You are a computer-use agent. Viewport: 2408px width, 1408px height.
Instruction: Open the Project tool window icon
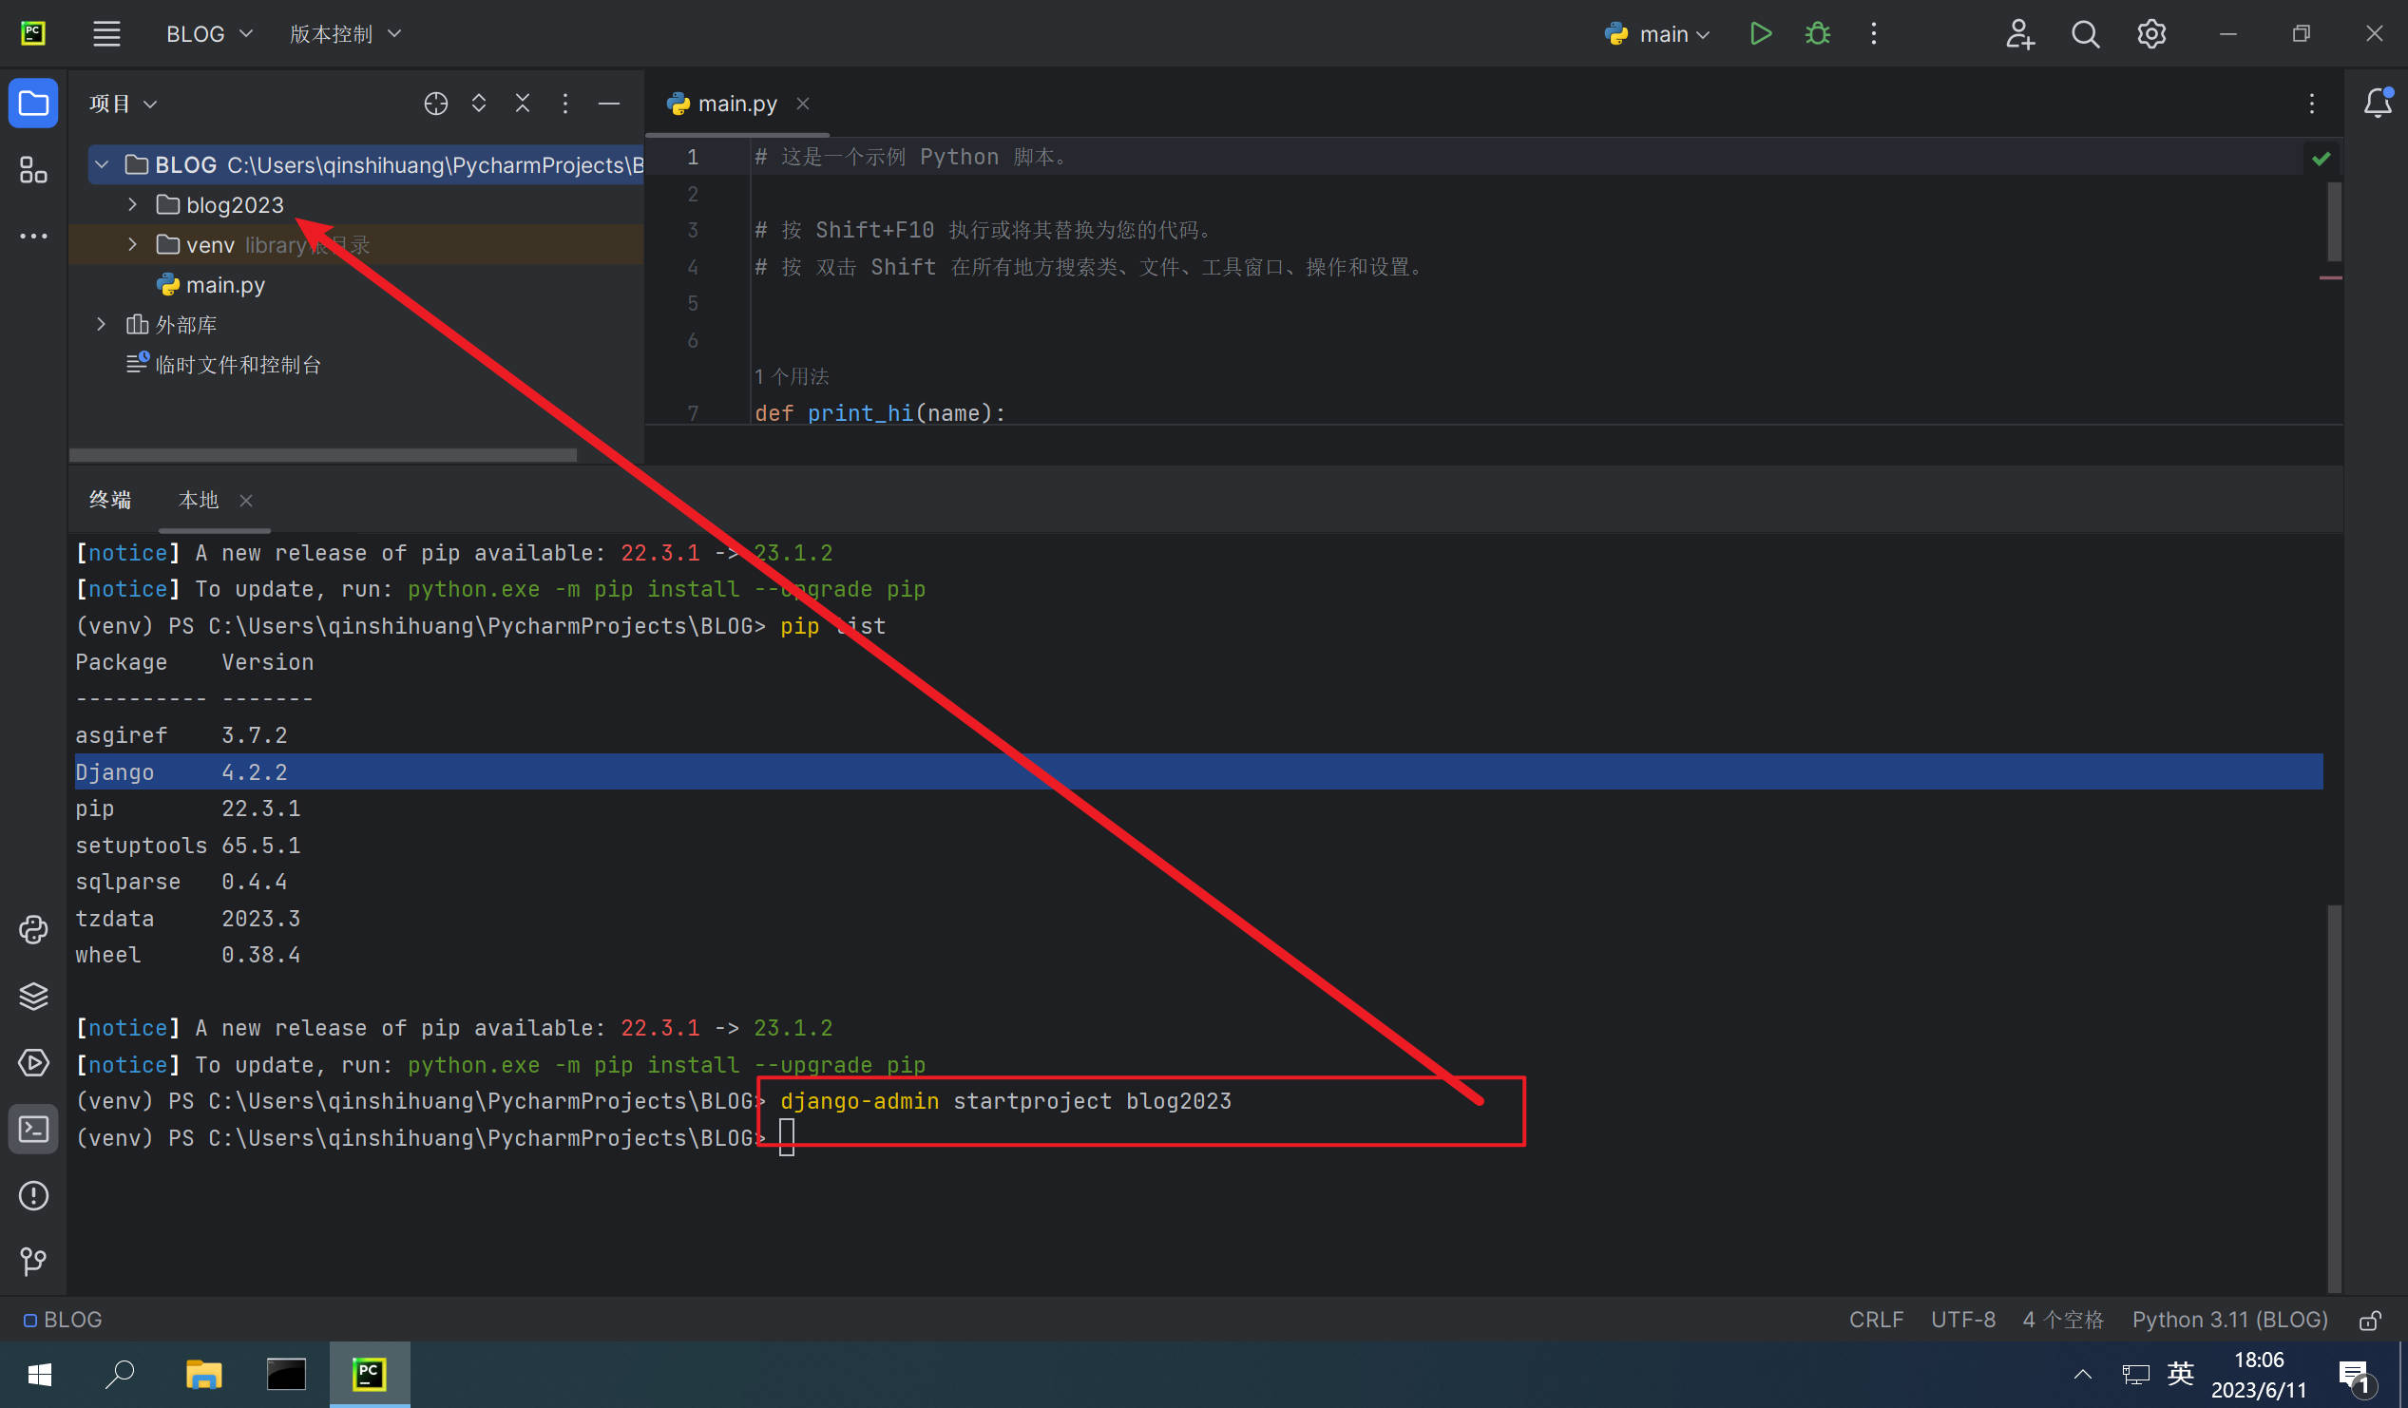click(33, 104)
